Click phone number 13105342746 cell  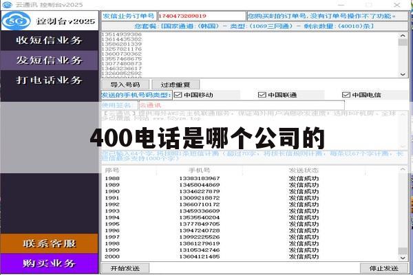[200, 250]
